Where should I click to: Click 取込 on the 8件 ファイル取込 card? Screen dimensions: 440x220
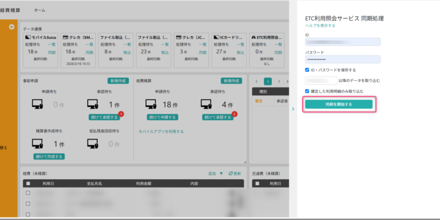coord(127,53)
